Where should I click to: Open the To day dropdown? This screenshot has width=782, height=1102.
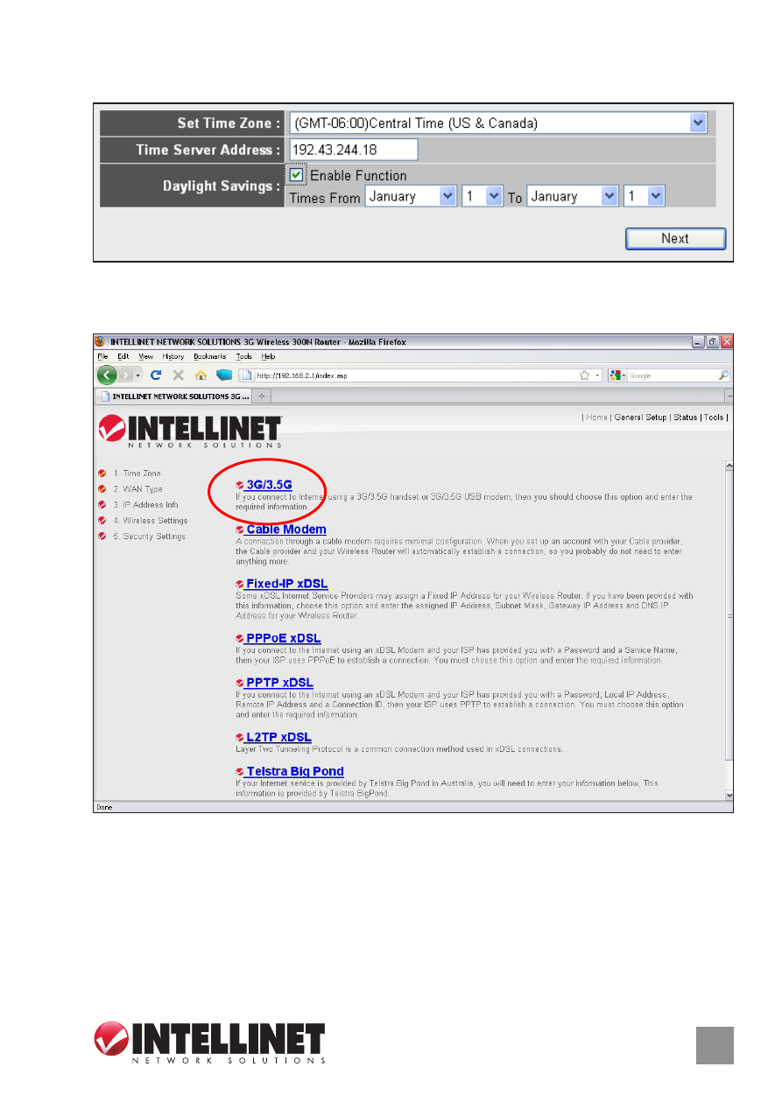tap(644, 196)
